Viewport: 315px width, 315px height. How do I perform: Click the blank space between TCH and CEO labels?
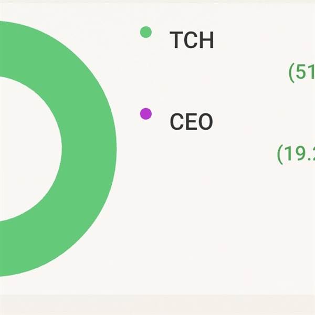pyautogui.click(x=191, y=80)
